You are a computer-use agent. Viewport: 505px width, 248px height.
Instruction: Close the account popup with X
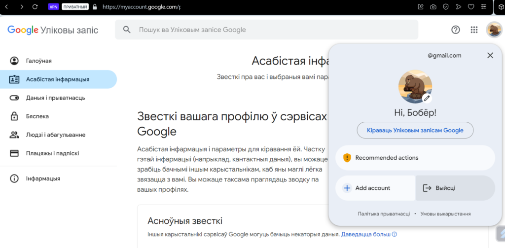click(490, 55)
